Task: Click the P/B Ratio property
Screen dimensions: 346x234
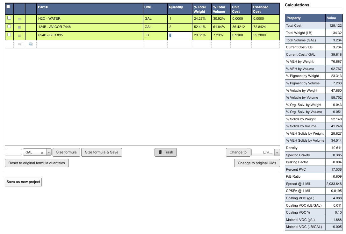Action: point(293,176)
